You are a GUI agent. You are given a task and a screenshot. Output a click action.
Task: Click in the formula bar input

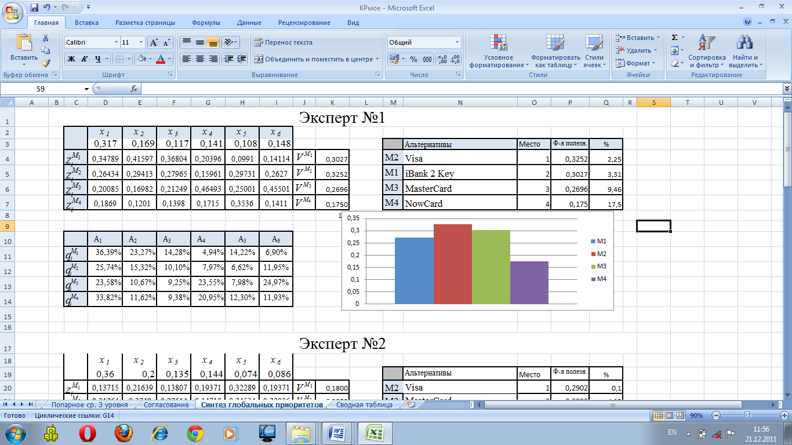[x=462, y=89]
